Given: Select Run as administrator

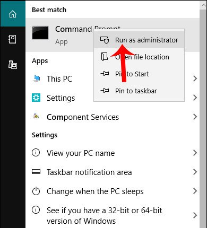Looking at the screenshot, I should [139, 40].
